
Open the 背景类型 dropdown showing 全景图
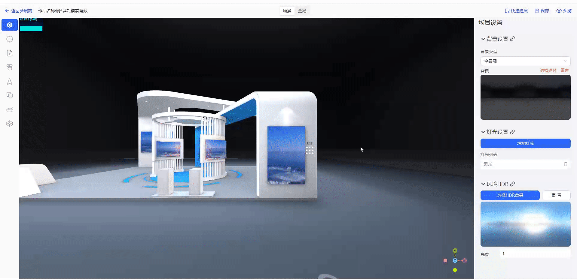[525, 61]
